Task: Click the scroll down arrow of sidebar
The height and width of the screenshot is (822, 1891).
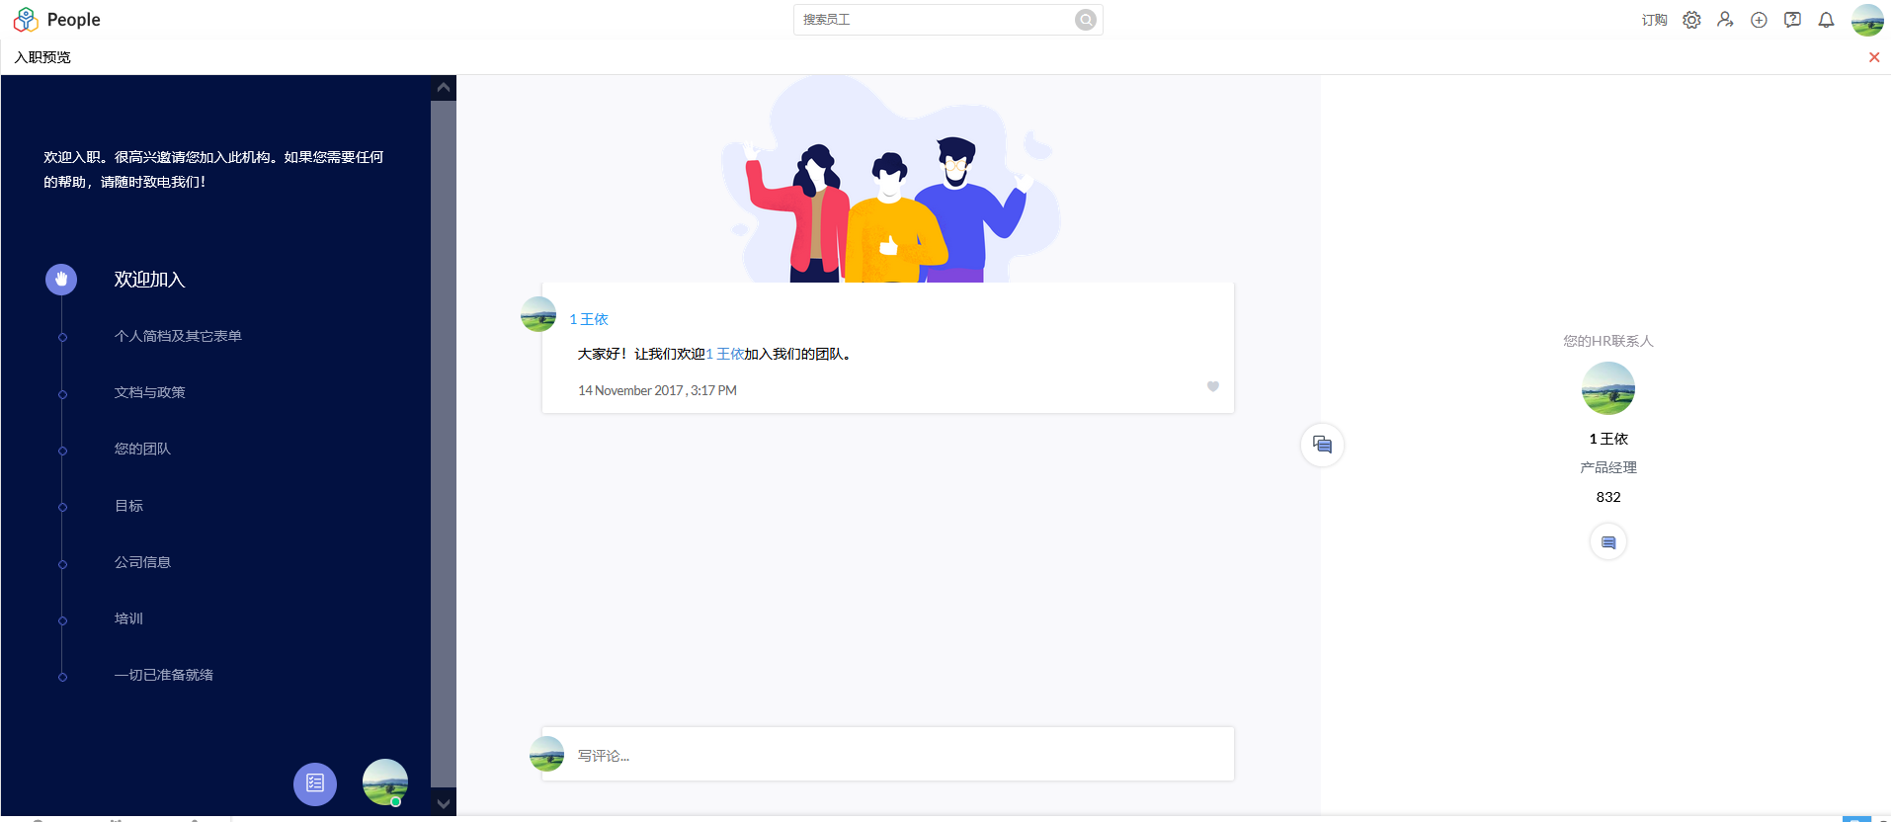Action: (x=444, y=804)
